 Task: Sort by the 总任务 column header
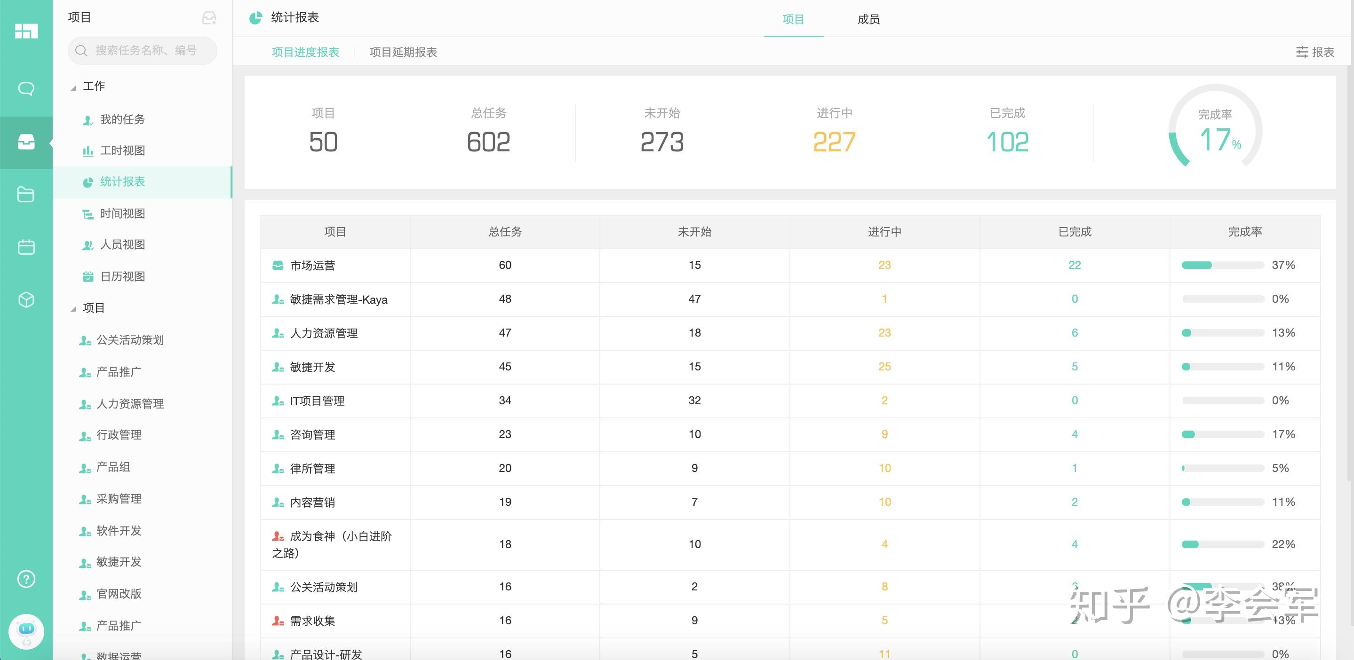point(505,232)
